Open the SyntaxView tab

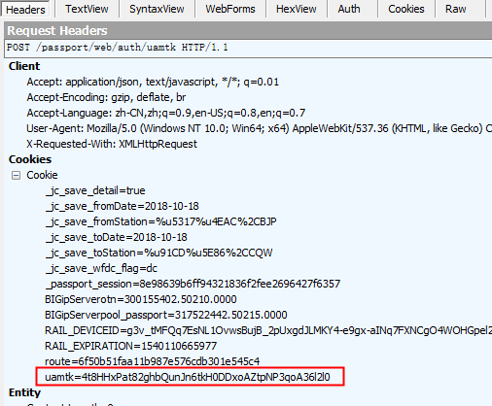157,9
